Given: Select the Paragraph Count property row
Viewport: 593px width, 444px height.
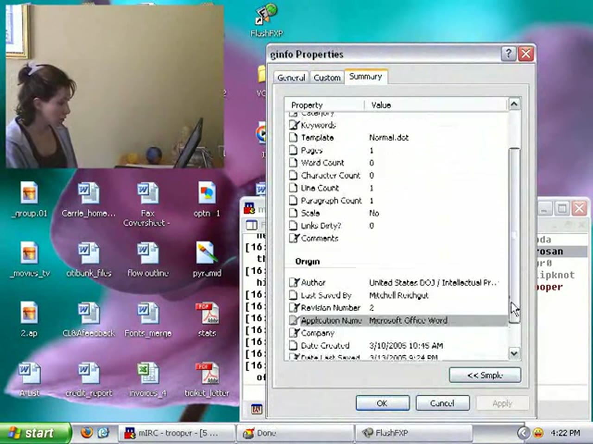Looking at the screenshot, I should click(x=397, y=200).
